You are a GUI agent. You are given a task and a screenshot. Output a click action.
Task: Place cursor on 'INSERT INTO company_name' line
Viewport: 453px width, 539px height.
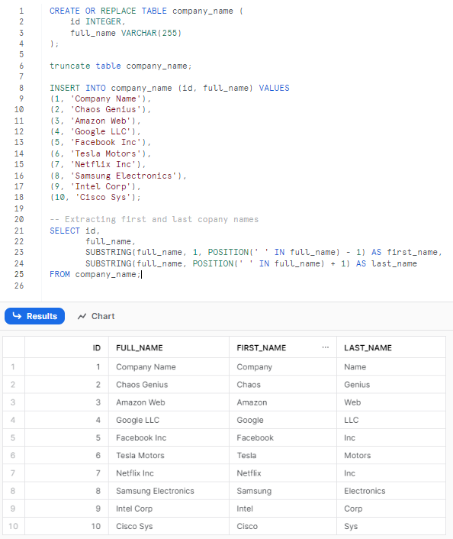tap(169, 88)
